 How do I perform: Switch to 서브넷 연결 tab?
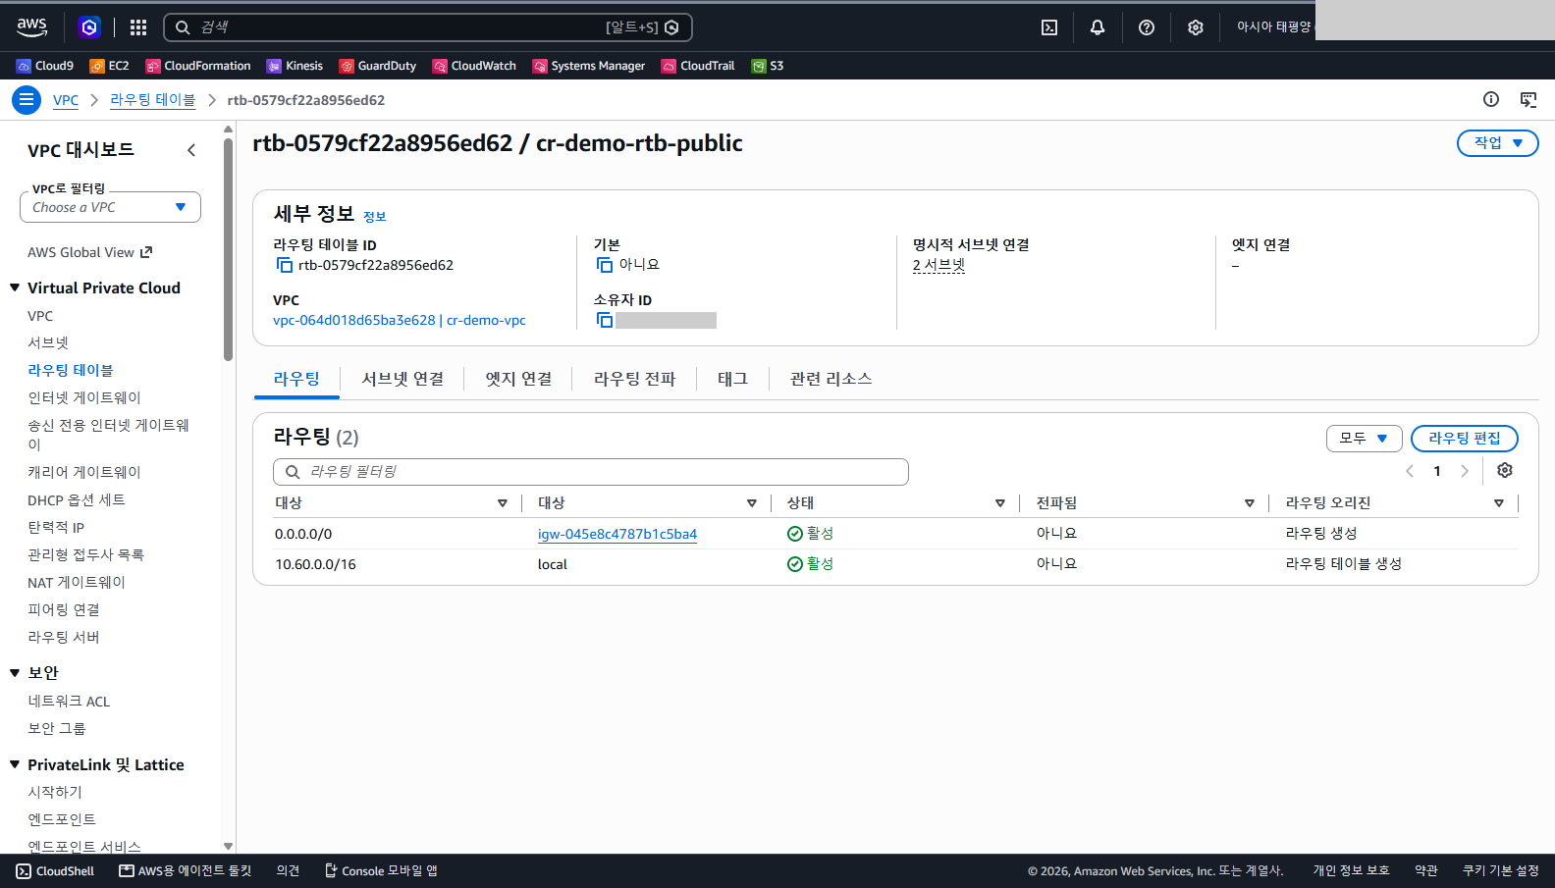[402, 379]
